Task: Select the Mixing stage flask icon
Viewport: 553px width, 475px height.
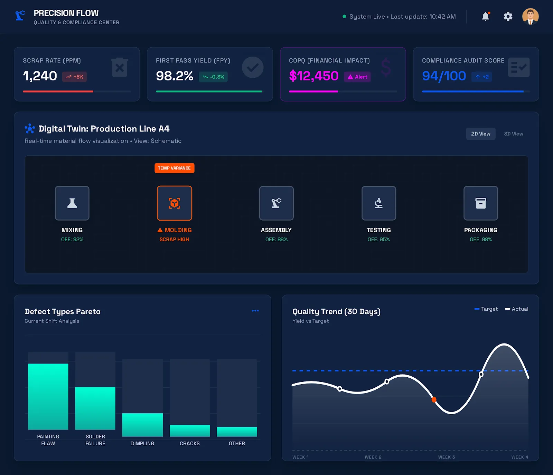Action: click(x=72, y=203)
